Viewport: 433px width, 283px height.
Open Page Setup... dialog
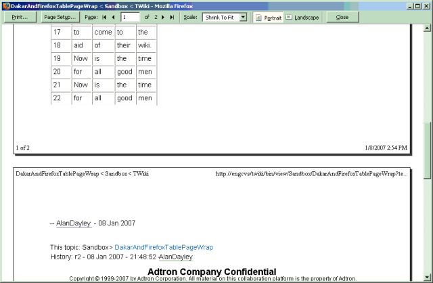pos(60,17)
